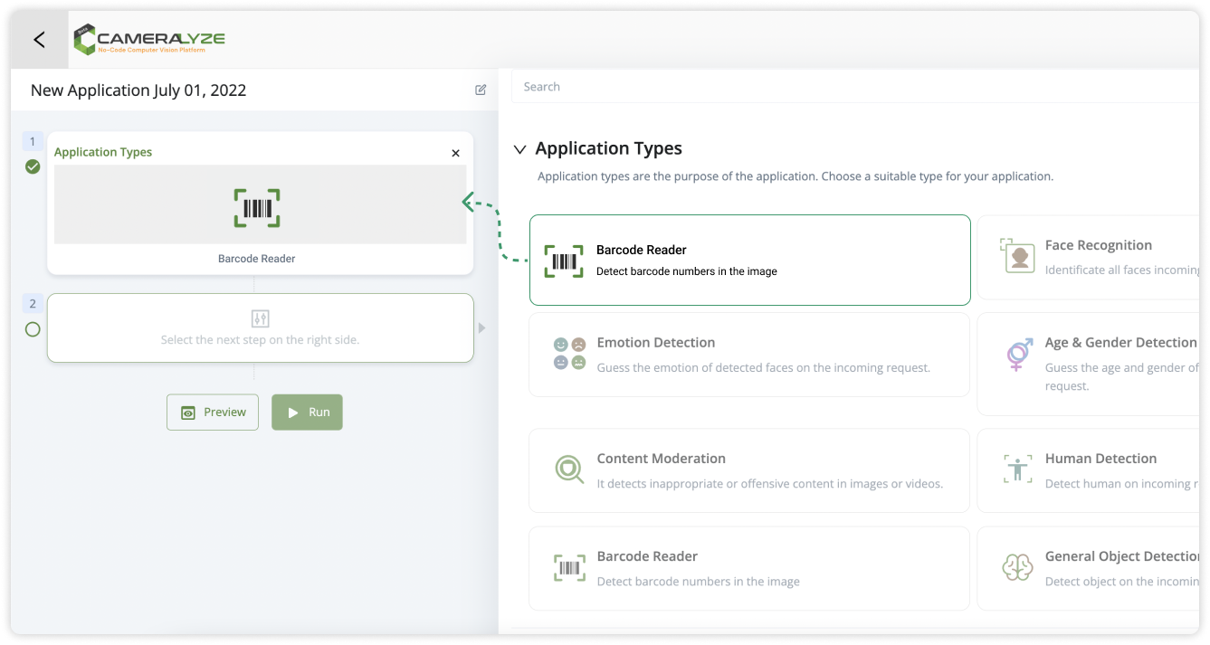The width and height of the screenshot is (1210, 645).
Task: Click the Cameralyze logo
Action: point(149,40)
